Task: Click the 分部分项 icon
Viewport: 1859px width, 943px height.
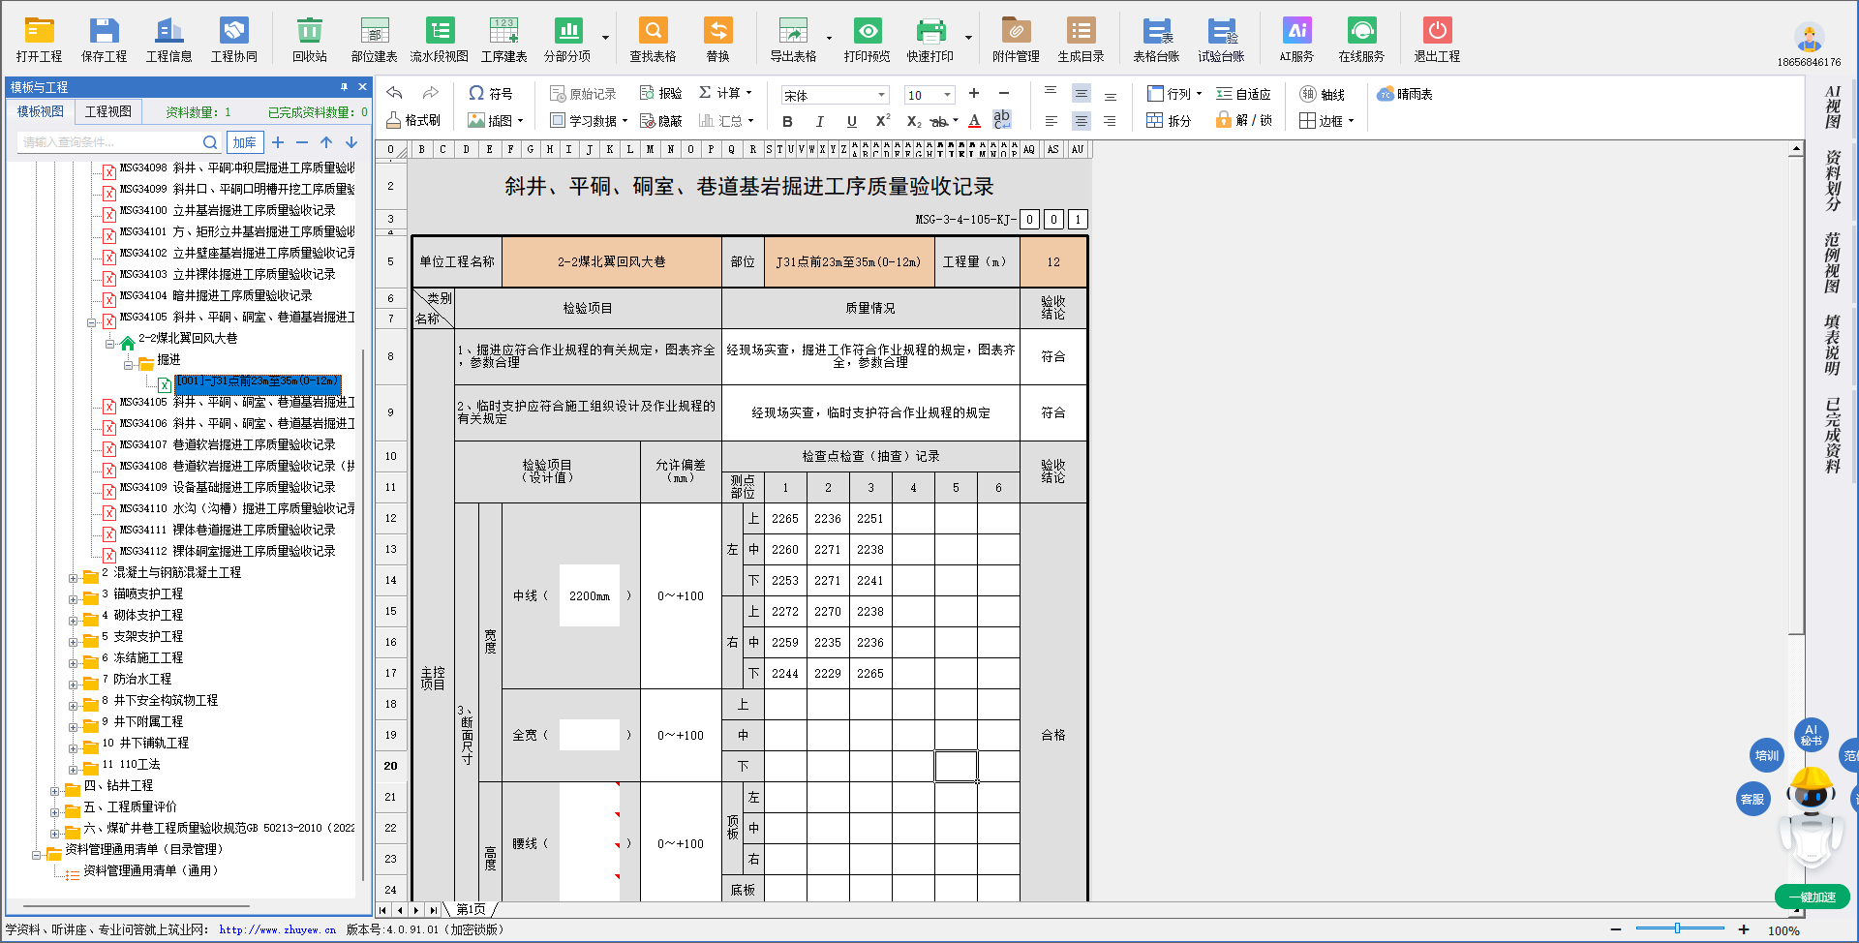Action: [x=567, y=40]
